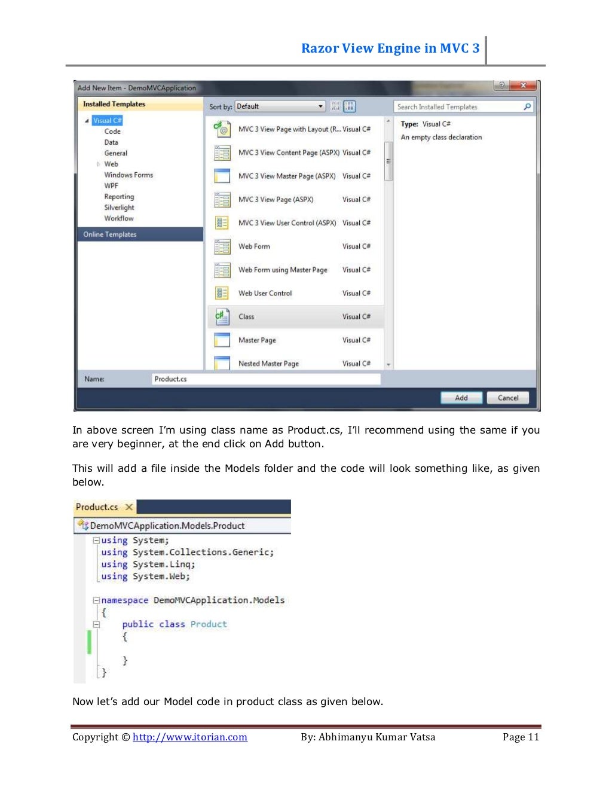612x793 pixels.
Task: Select the Class template row text
Action: (x=246, y=316)
